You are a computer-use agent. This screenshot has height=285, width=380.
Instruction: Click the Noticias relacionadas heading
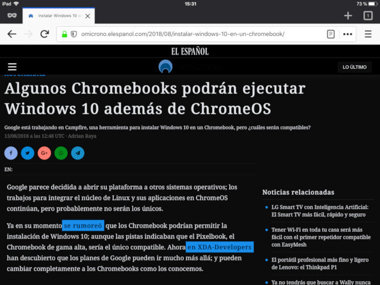point(298,192)
